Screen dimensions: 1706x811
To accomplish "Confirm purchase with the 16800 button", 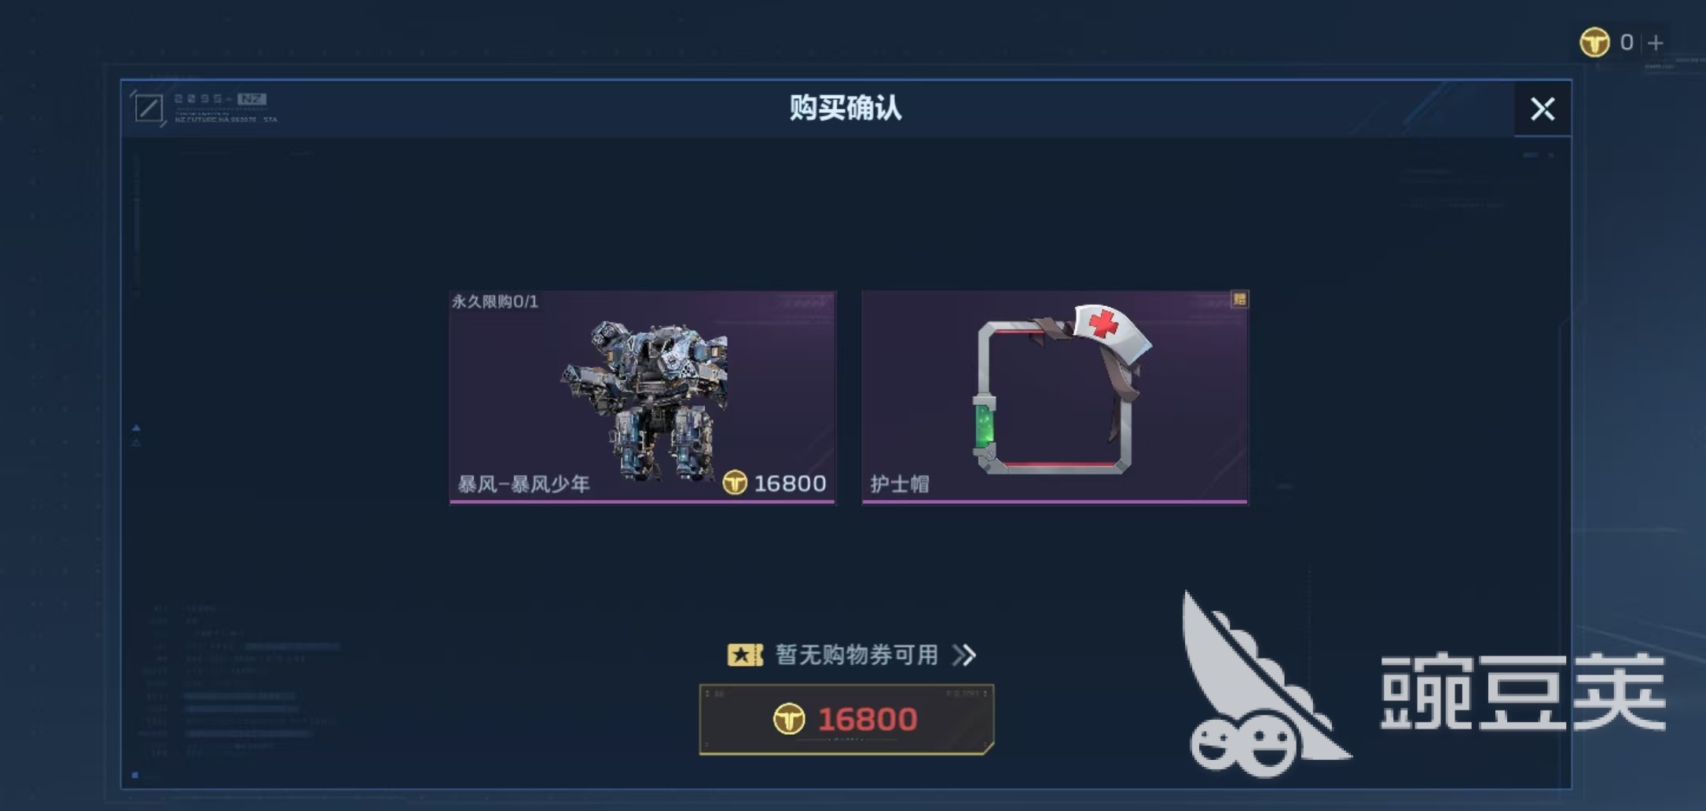I will pyautogui.click(x=846, y=719).
